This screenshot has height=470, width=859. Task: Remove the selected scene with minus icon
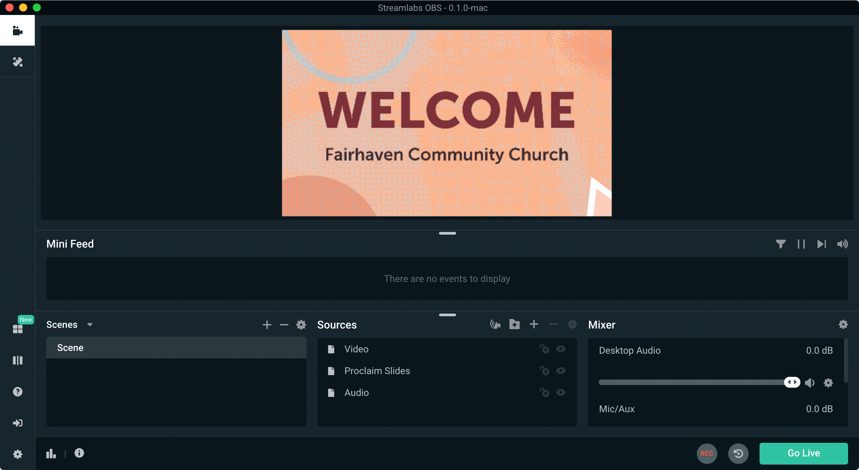click(284, 325)
